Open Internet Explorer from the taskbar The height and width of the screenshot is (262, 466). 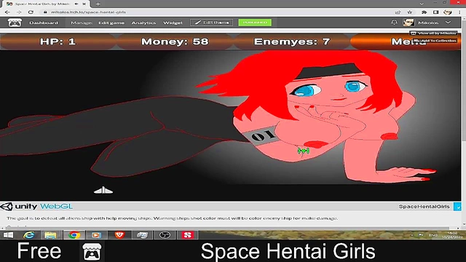pyautogui.click(x=29, y=235)
